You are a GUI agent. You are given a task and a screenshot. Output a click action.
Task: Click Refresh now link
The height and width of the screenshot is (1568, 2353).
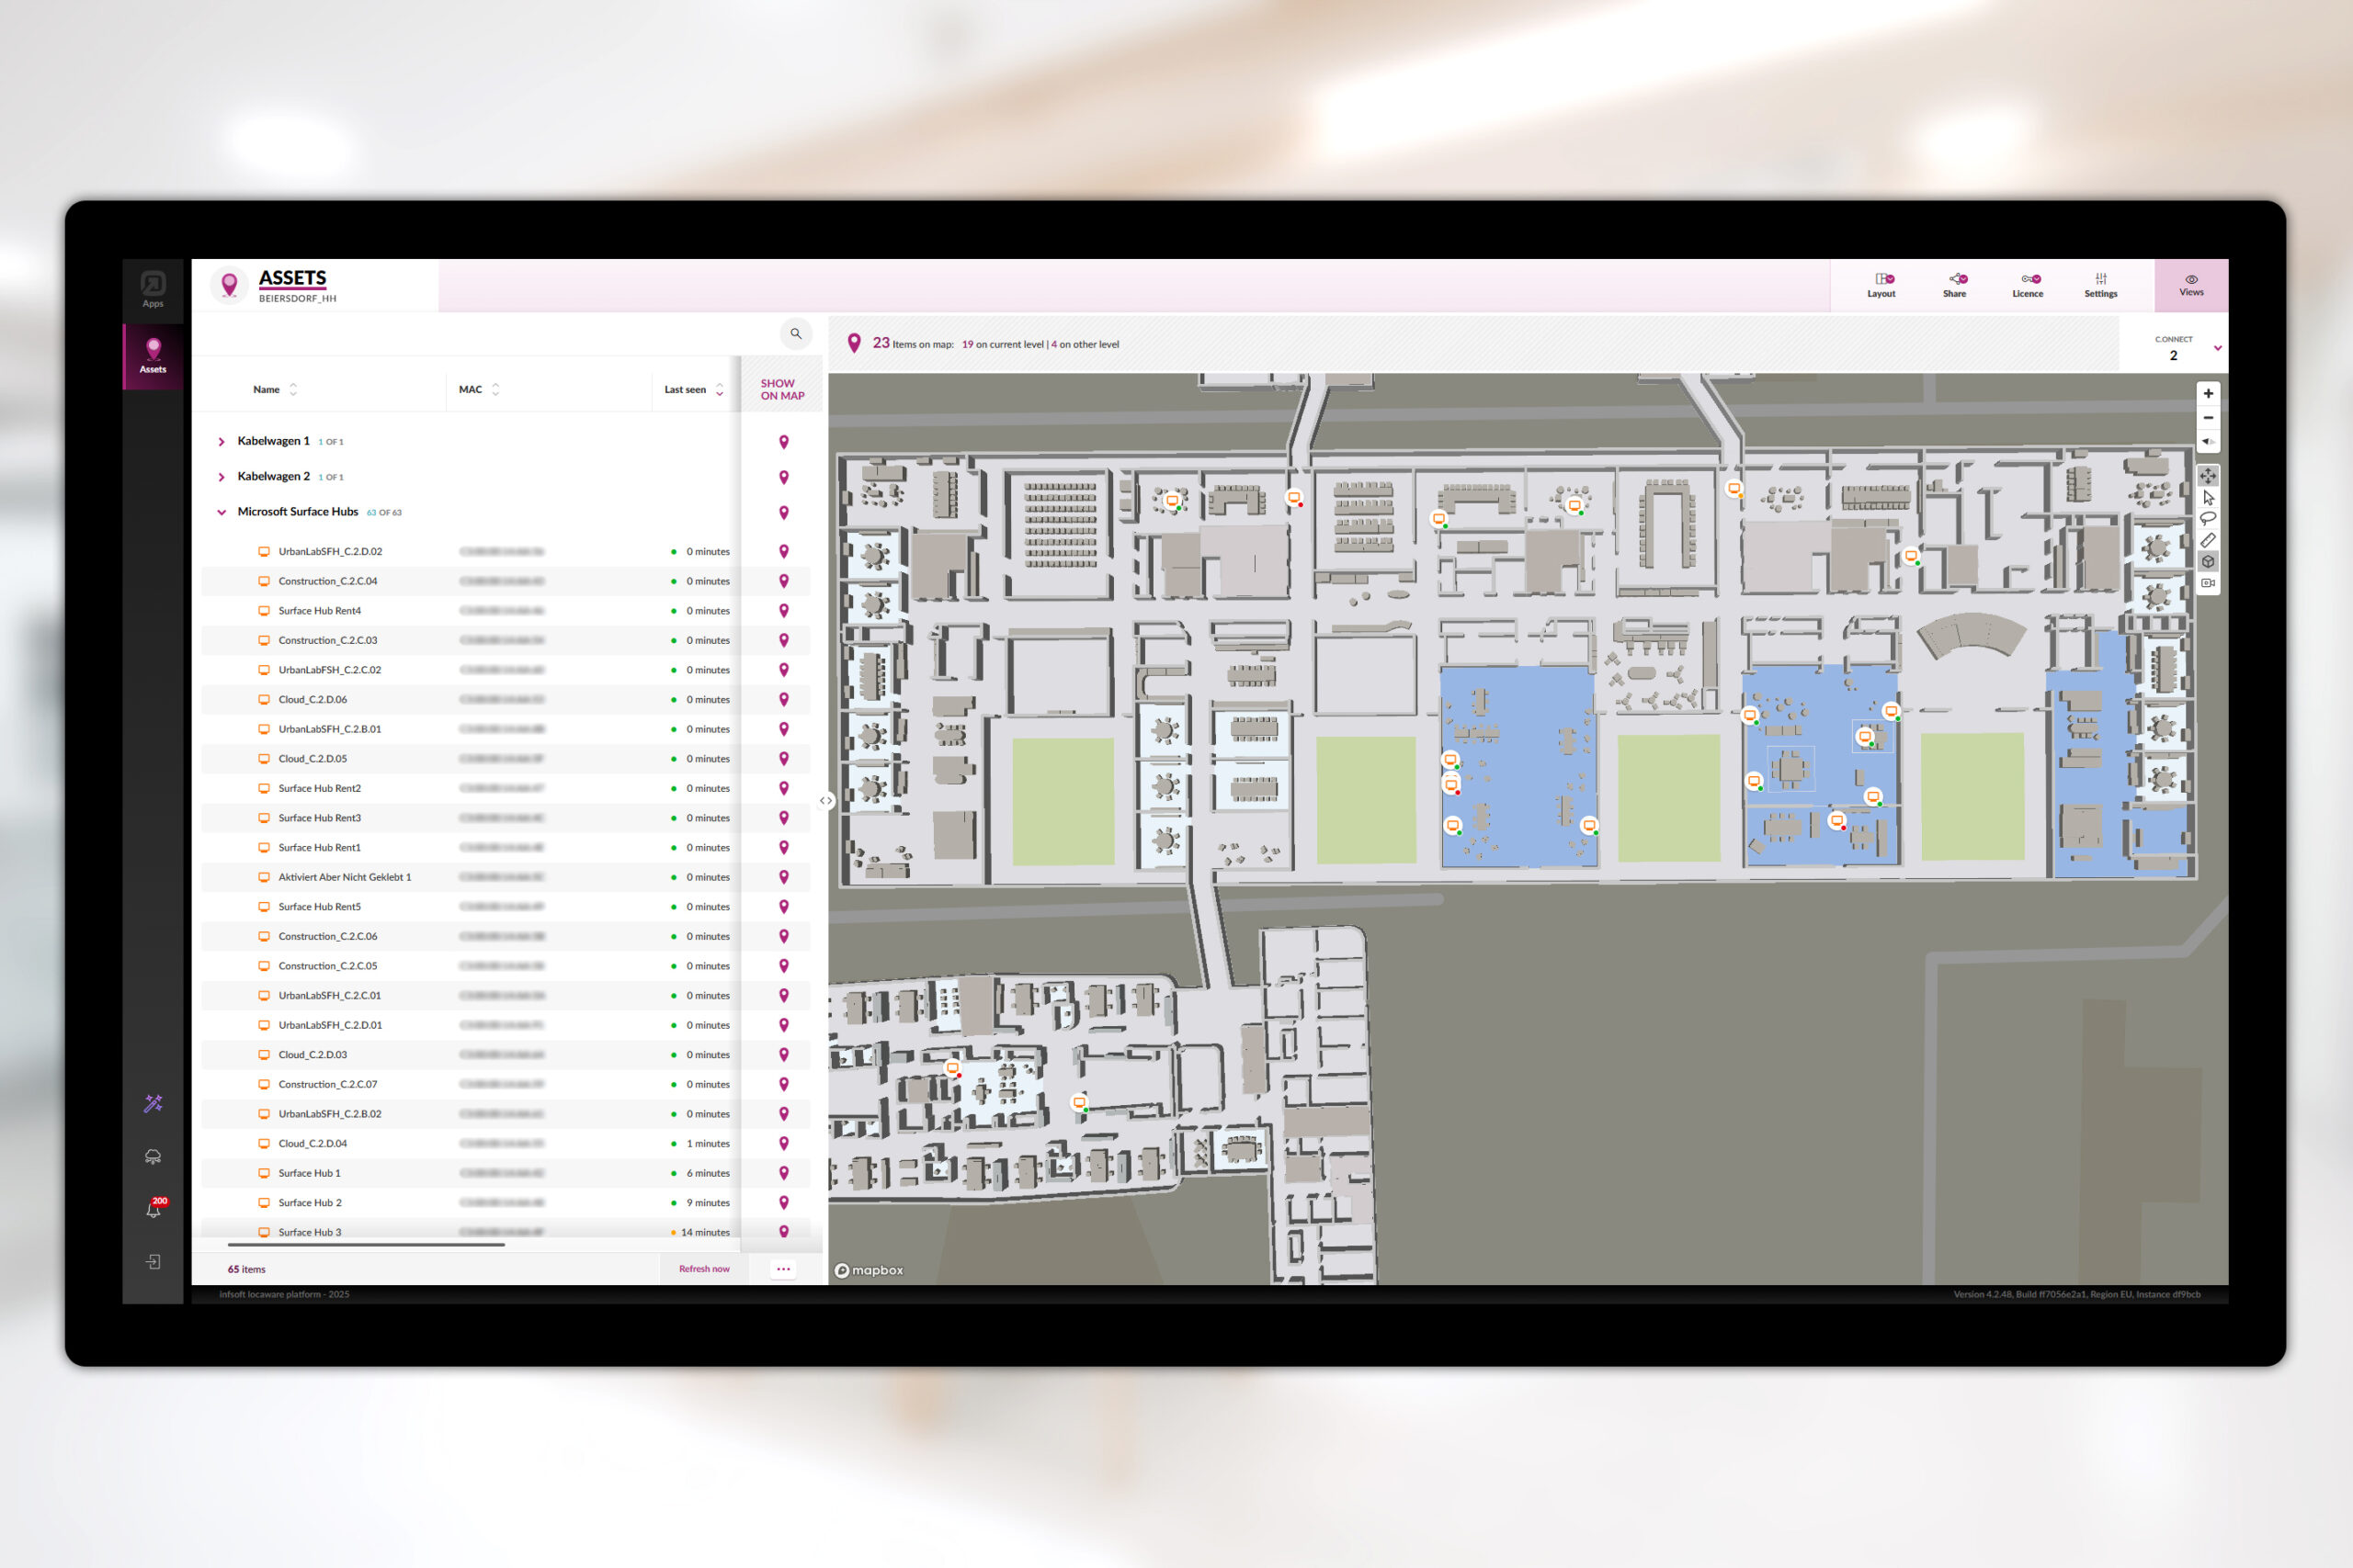[x=703, y=1269]
